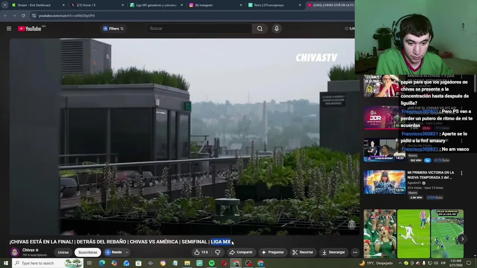Clip the video with Recortar
Viewport: 477px width, 268px height.
point(303,252)
